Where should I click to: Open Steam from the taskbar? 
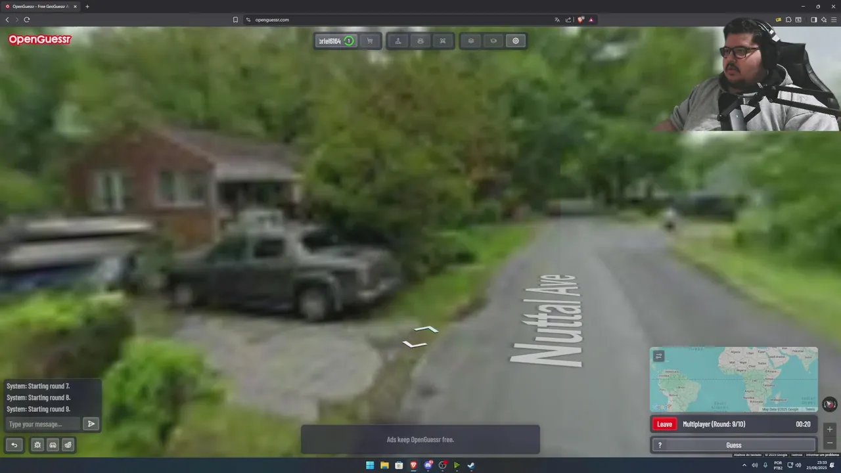471,465
